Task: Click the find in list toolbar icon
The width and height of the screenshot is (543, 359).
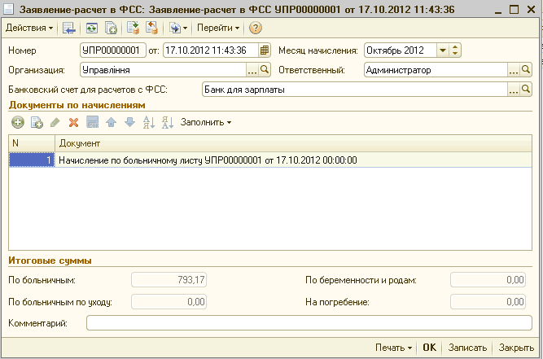Action: coord(69,28)
